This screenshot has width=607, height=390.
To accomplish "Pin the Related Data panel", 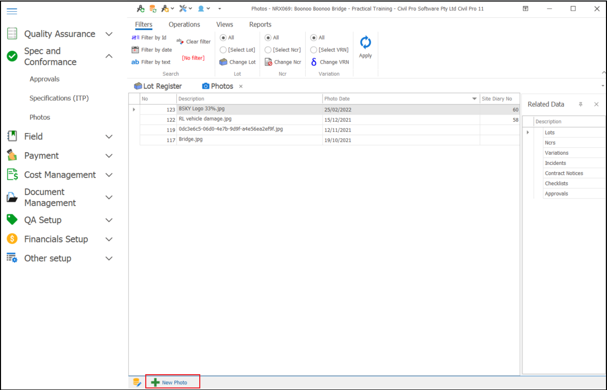I will [x=580, y=104].
